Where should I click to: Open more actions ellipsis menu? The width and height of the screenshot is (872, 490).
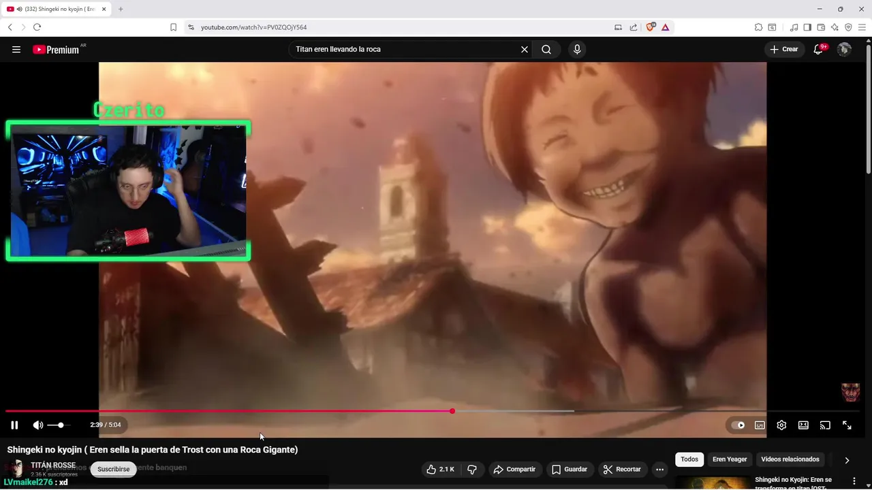[x=659, y=470]
